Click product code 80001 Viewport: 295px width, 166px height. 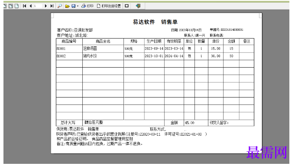tap(61, 49)
